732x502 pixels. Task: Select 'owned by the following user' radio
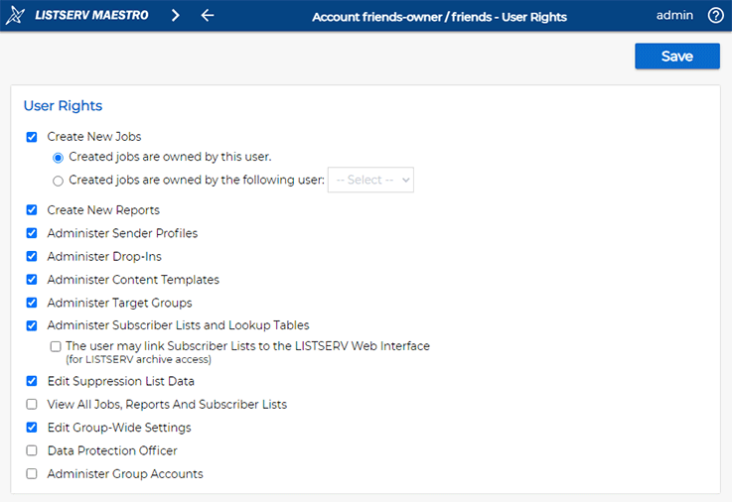tap(58, 181)
